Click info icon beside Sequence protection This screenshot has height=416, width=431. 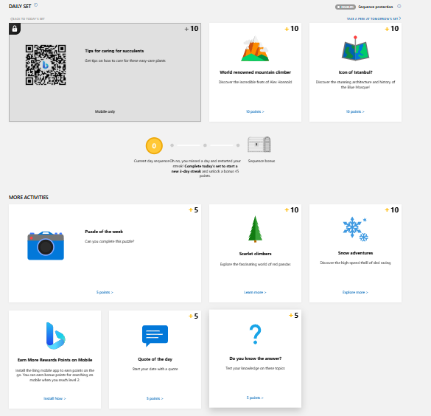click(x=399, y=7)
